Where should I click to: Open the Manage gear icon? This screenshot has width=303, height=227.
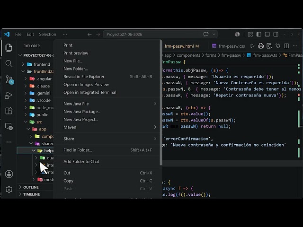click(x=9, y=190)
